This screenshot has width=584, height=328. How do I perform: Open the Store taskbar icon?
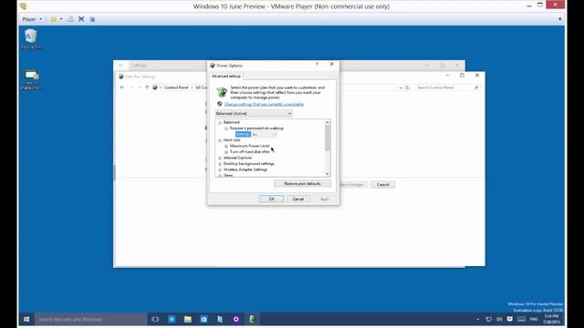click(x=203, y=319)
